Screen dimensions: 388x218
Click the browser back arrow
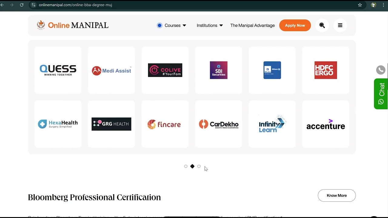2,5
